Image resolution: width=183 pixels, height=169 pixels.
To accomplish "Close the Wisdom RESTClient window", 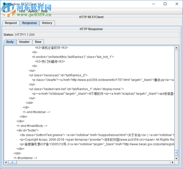I will pyautogui.click(x=177, y=4).
